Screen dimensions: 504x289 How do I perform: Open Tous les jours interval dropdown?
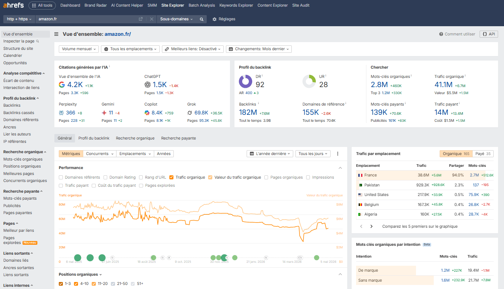tap(313, 154)
